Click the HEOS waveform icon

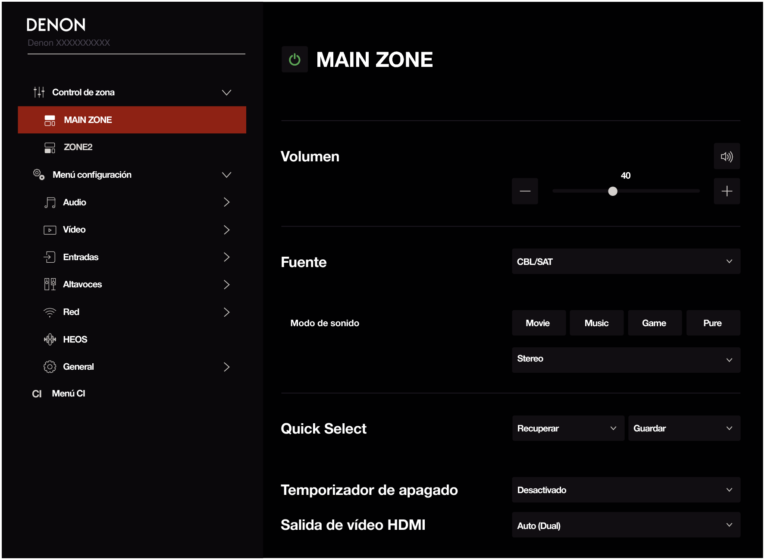[x=50, y=340]
